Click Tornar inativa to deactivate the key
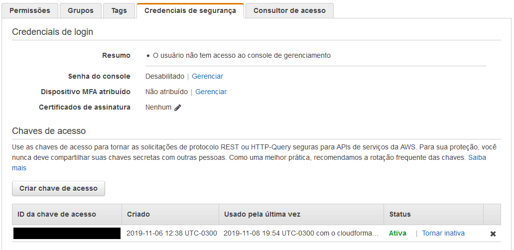This screenshot has width=514, height=250. tap(443, 233)
